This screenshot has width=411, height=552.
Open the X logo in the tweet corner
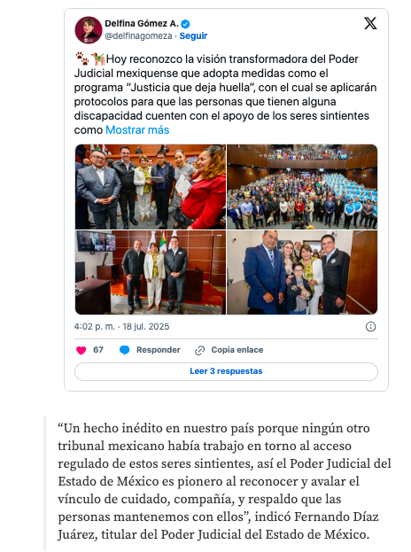(x=370, y=23)
